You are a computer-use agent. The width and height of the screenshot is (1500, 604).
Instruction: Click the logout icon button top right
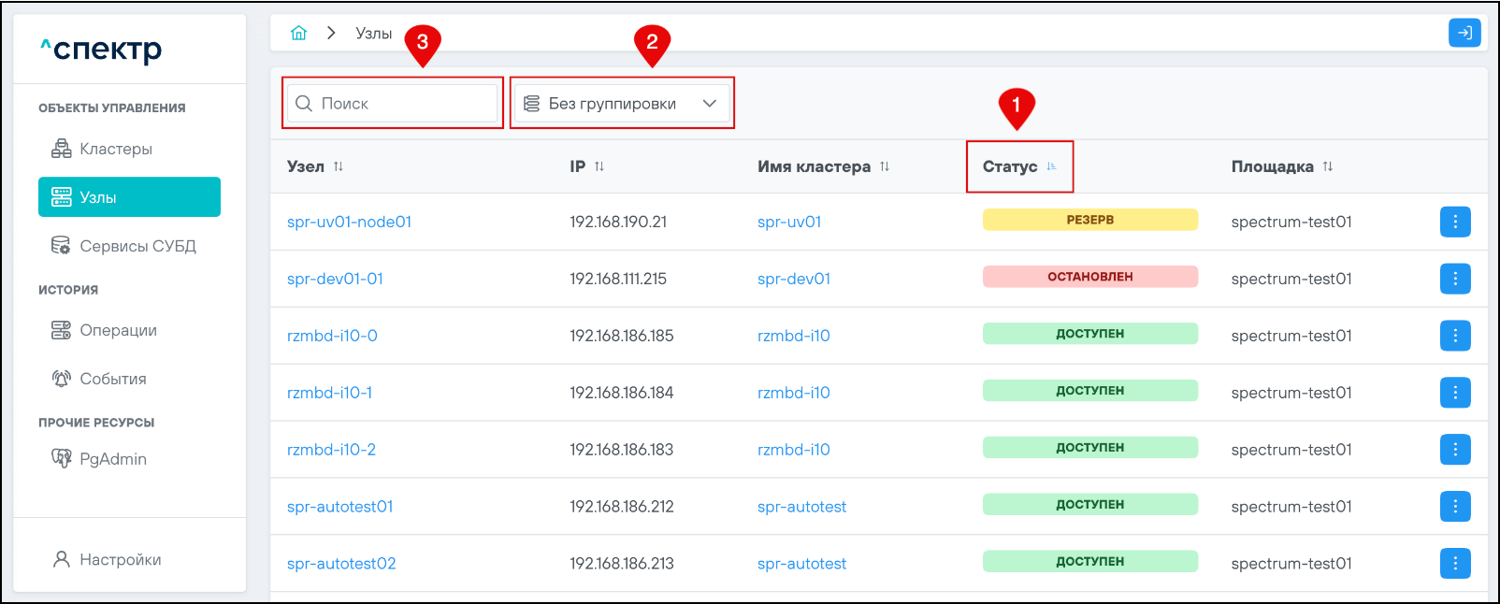tap(1464, 33)
